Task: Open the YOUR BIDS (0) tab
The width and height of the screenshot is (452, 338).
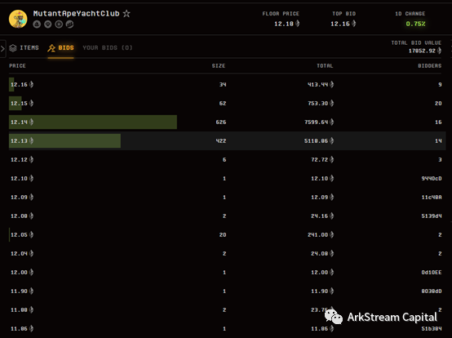Action: click(108, 47)
